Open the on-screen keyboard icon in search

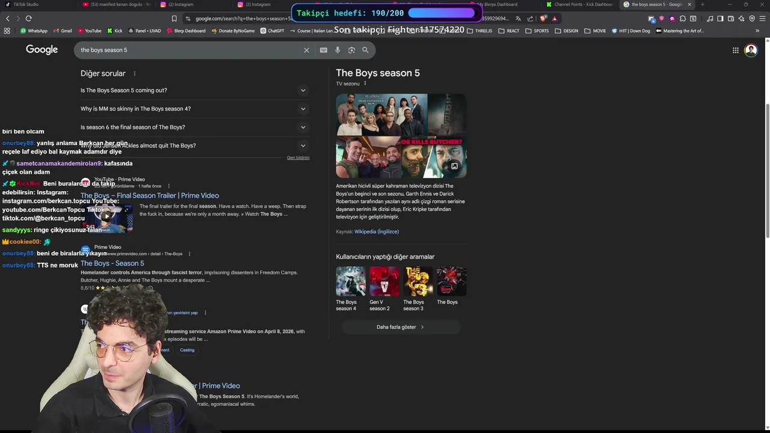coord(324,50)
